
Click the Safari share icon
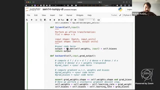127,2
